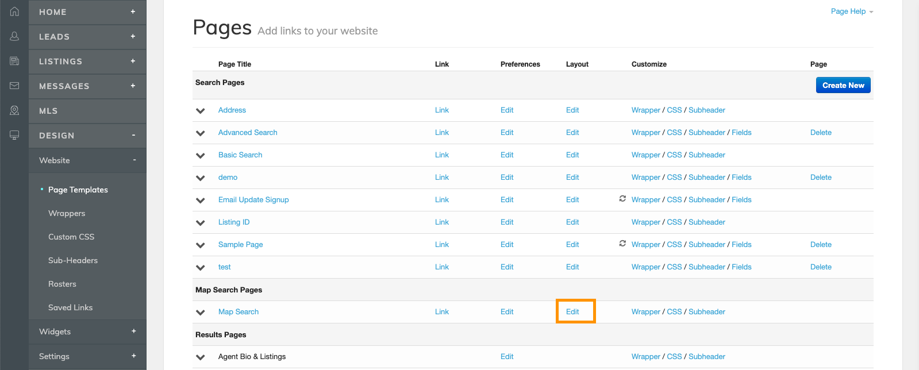Click the home icon in left rail

point(14,11)
